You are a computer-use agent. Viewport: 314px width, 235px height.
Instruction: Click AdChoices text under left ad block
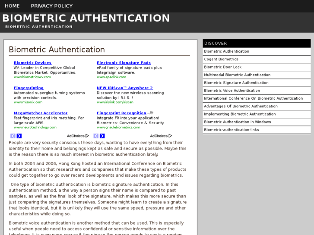[x=76, y=136]
